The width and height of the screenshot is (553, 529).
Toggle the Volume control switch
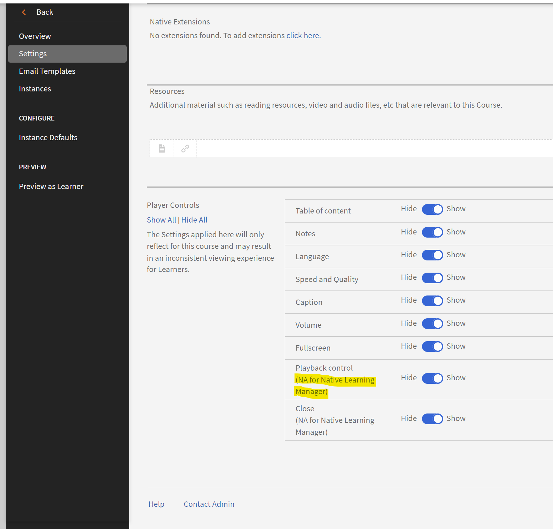coord(432,323)
